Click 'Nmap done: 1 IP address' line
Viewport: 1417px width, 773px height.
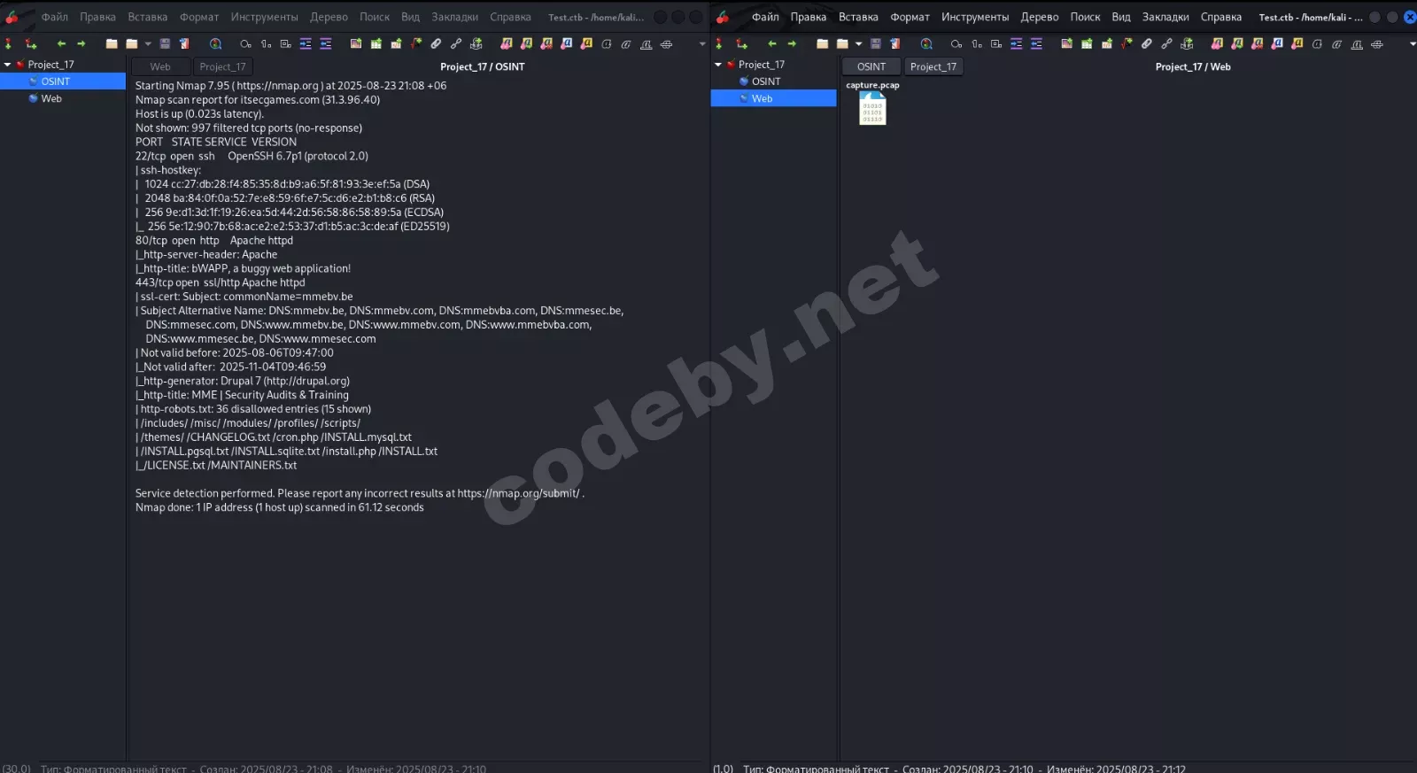[279, 507]
